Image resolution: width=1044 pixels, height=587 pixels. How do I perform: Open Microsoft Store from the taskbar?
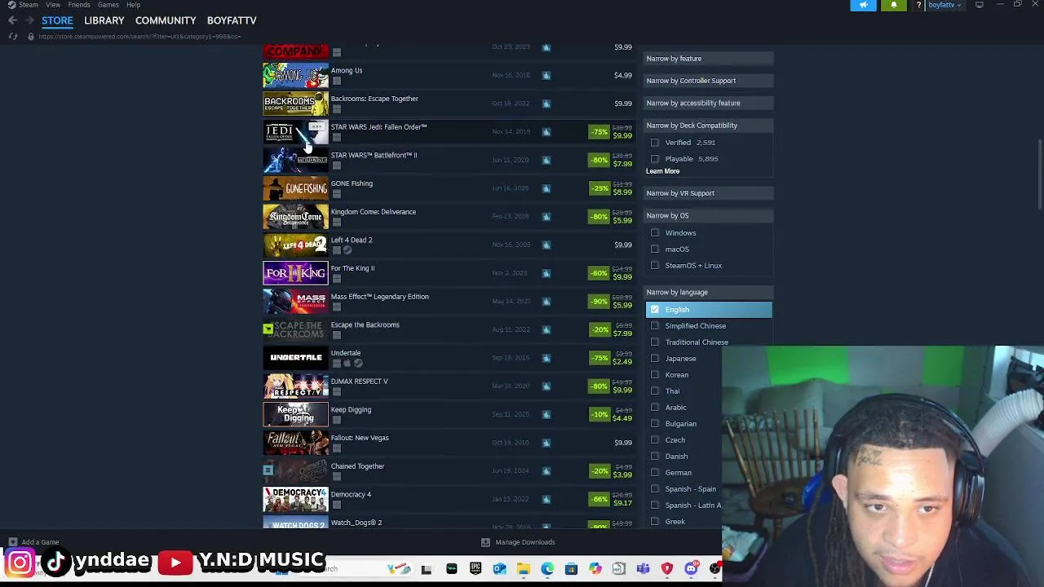point(571,569)
